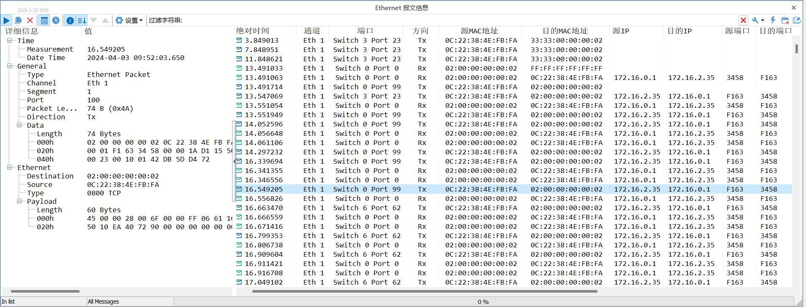This screenshot has width=806, height=307.
Task: Click 'Switch 6 Port 62' in row 16.799353
Action: click(367, 236)
